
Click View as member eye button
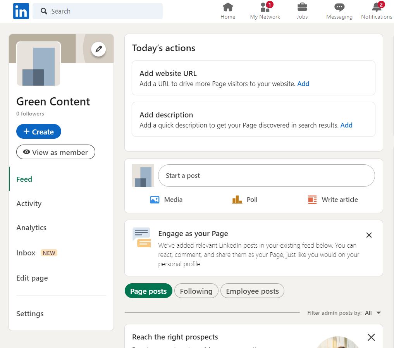pos(56,152)
